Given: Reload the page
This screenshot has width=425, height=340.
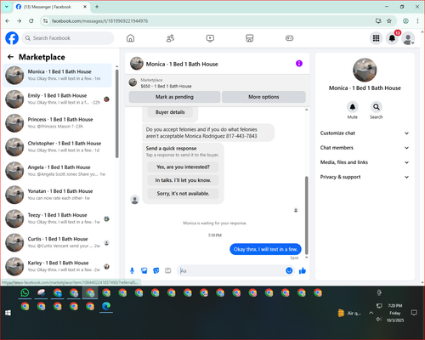Looking at the screenshot, I should [x=31, y=20].
